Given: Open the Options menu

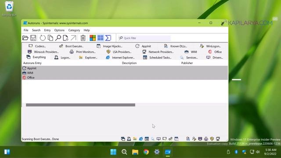Looking at the screenshot, I should pyautogui.click(x=59, y=30).
